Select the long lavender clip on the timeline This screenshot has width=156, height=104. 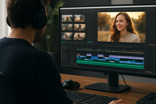click(x=127, y=58)
